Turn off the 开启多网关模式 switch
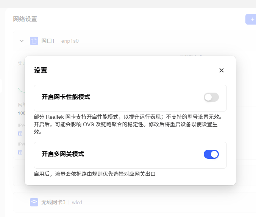 211,154
